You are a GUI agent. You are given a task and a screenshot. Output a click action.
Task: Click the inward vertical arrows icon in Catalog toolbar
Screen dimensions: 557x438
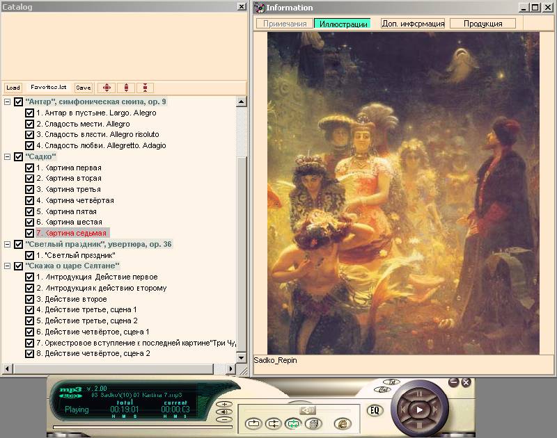point(146,88)
